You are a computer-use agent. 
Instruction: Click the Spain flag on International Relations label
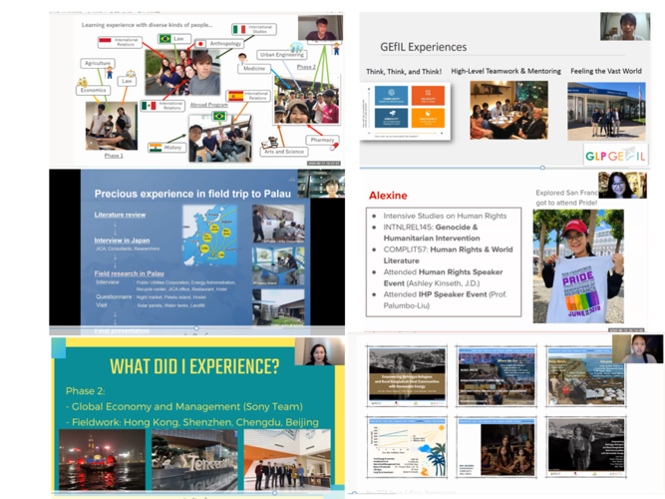coord(236,96)
